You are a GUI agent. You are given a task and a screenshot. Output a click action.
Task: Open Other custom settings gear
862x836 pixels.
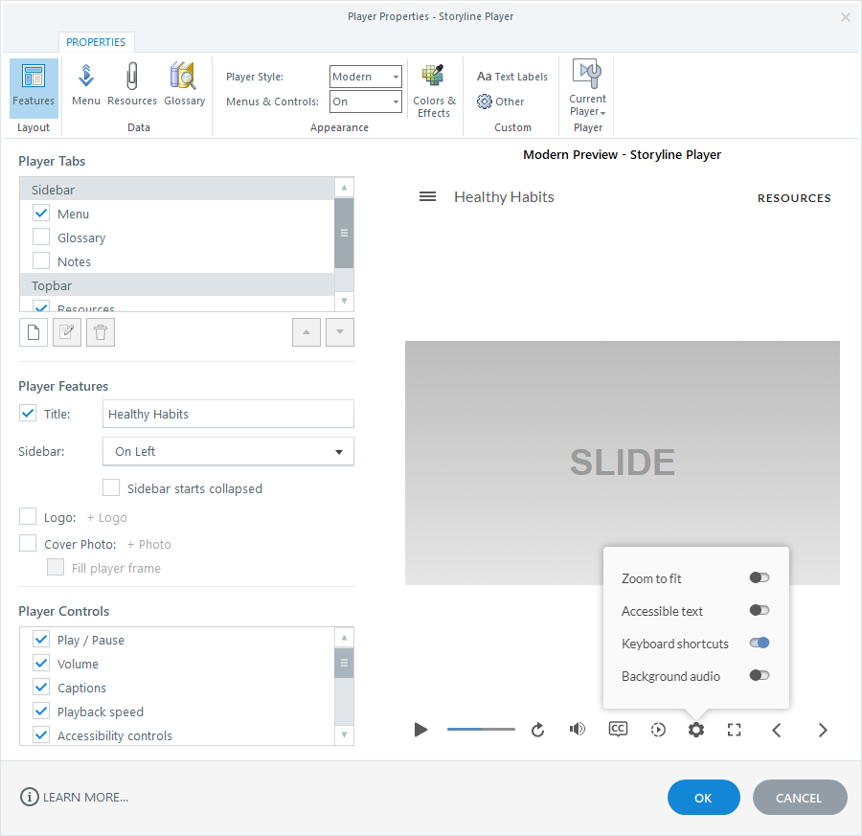click(x=500, y=102)
